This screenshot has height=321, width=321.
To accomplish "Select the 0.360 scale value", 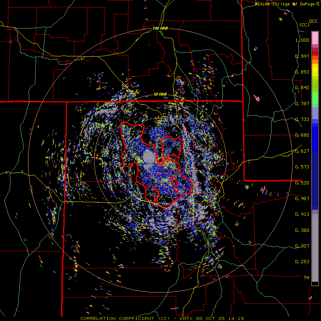I will point(302,230).
